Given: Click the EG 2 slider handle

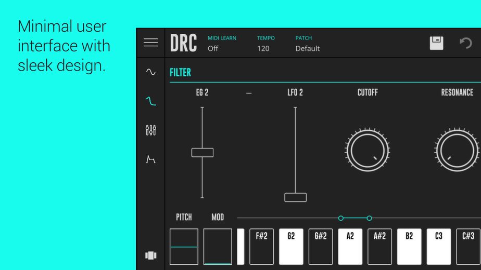Looking at the screenshot, I should 202,153.
